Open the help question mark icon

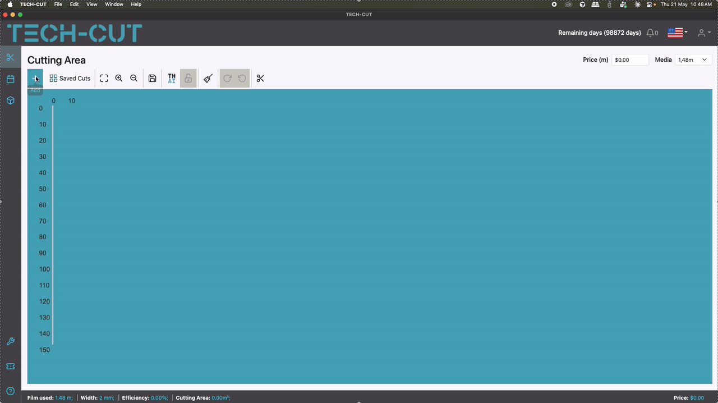pos(10,391)
